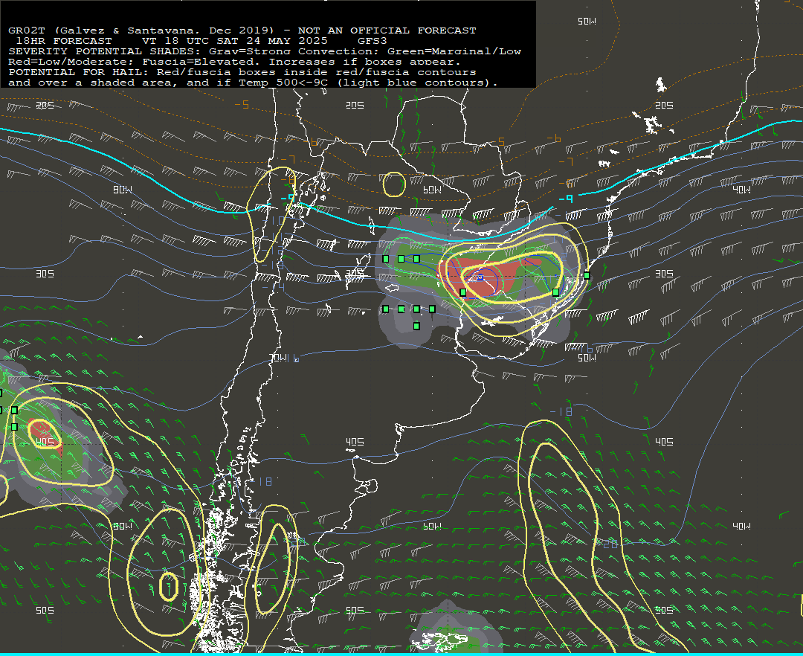Select the '18HR FORECAST' label in header

tap(64, 40)
